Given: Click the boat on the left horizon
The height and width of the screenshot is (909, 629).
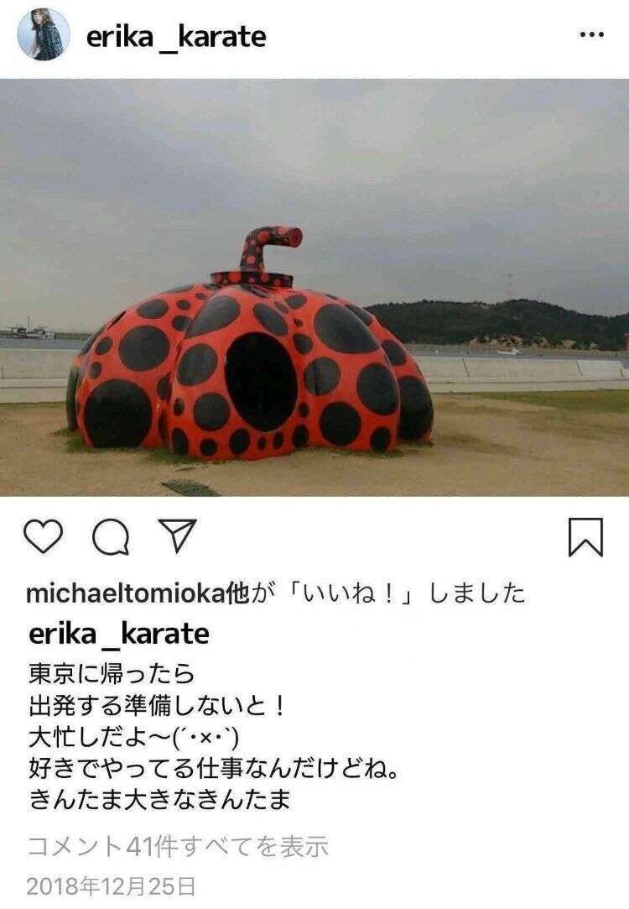Looking at the screenshot, I should click(x=28, y=332).
